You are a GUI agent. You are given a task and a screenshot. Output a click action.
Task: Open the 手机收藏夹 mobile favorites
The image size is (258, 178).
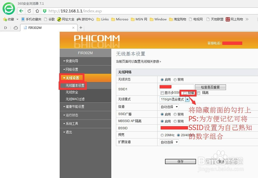pyautogui.click(x=33, y=19)
